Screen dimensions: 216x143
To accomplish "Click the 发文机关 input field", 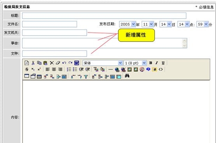I will [54, 33].
